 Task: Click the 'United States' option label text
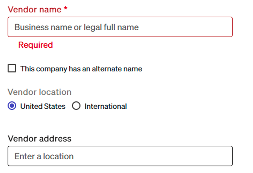(x=43, y=106)
